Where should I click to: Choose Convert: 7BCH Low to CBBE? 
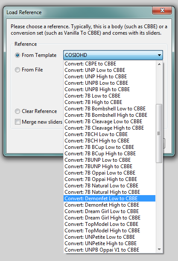(109, 134)
